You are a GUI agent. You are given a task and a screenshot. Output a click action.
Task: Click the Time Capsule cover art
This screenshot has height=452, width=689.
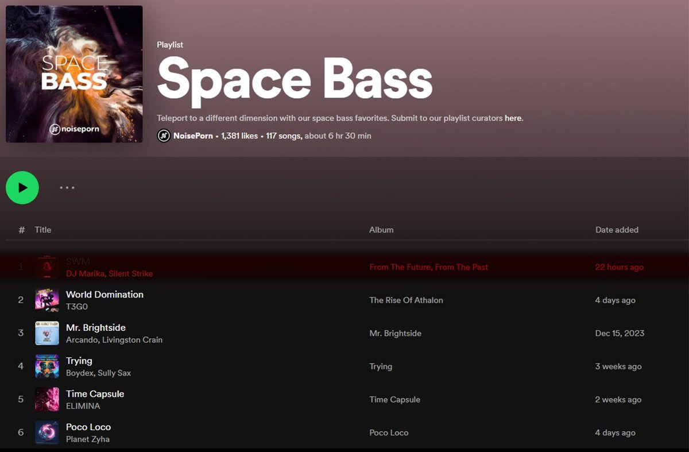click(47, 400)
